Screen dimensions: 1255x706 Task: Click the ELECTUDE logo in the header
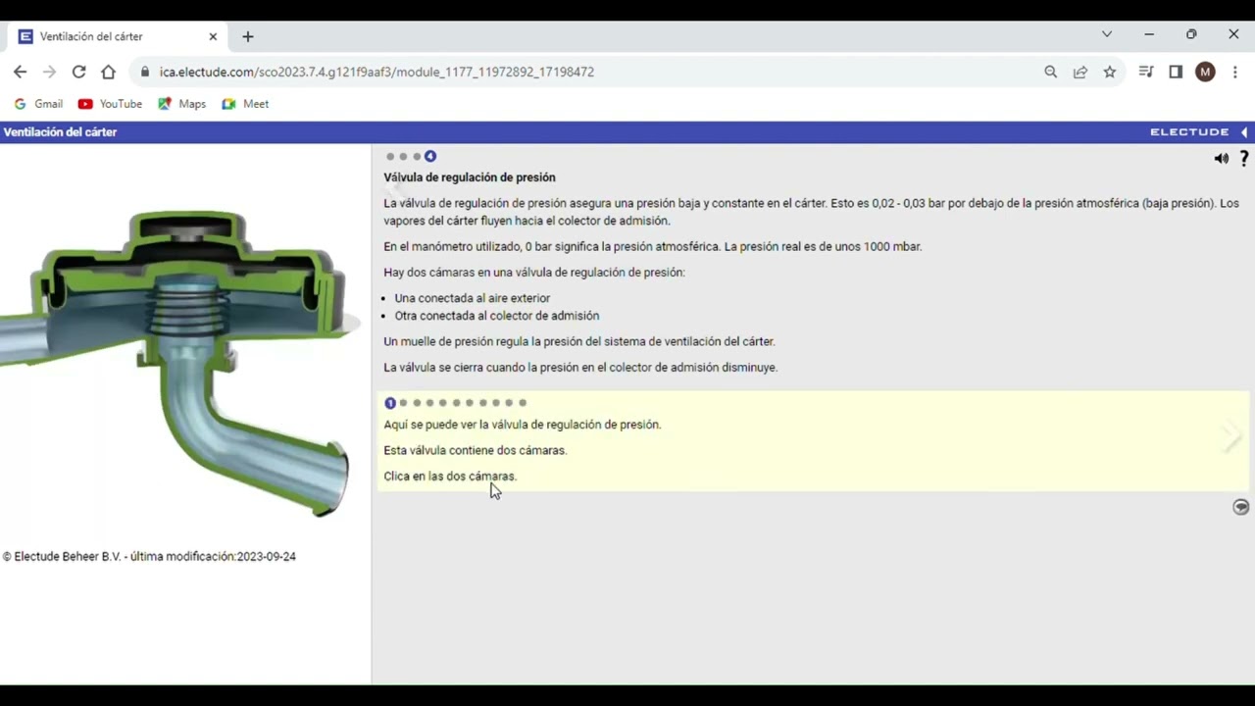(x=1189, y=131)
